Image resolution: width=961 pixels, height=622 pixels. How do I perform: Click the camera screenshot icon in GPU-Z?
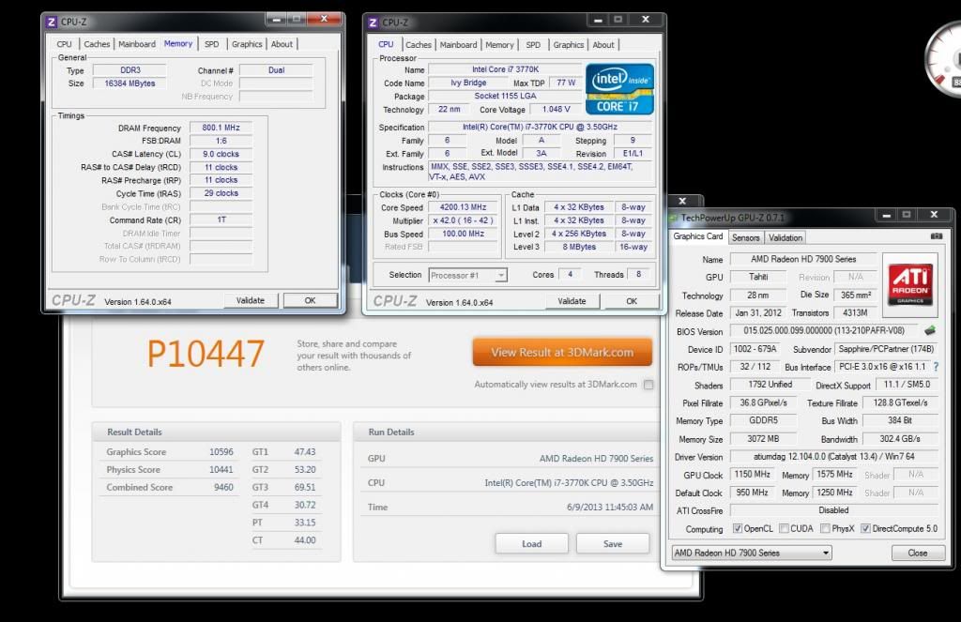[x=937, y=236]
